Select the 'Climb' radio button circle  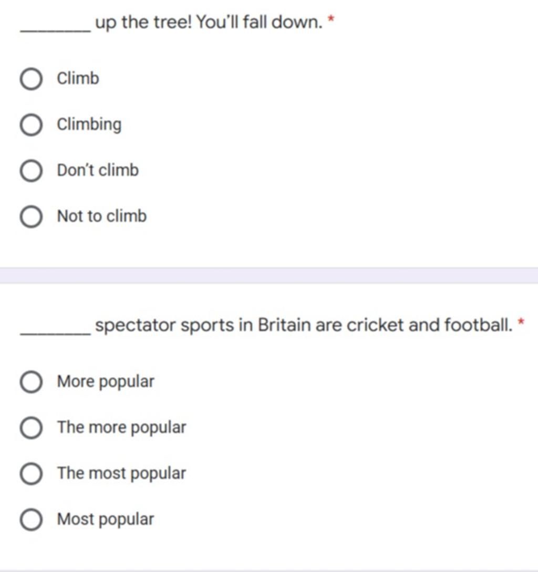[31, 78]
